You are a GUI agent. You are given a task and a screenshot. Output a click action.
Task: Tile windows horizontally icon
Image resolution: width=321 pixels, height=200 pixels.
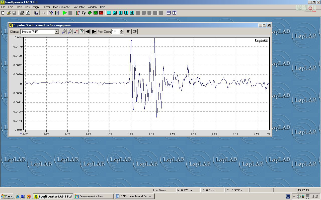coord(169,13)
